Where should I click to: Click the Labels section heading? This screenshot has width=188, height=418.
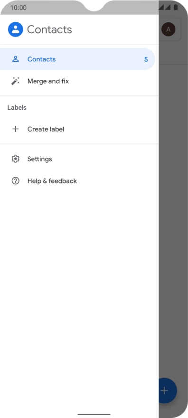tap(17, 107)
